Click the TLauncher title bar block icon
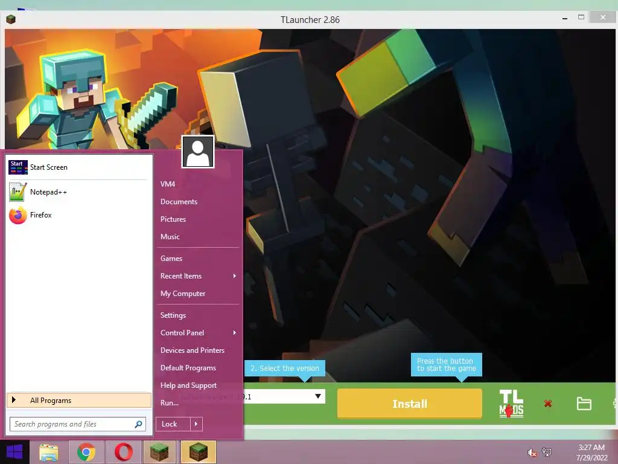This screenshot has width=618, height=464. (x=11, y=19)
